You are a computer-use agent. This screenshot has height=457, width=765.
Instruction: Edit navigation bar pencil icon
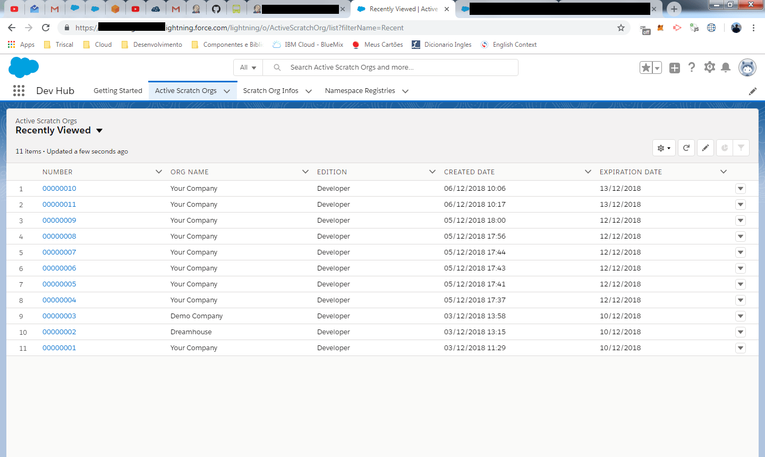[x=753, y=91]
